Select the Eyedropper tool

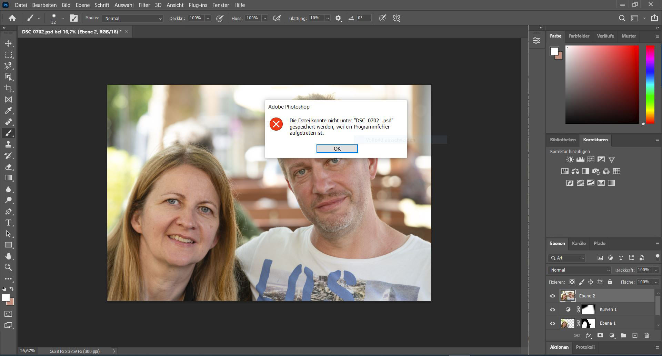[8, 111]
